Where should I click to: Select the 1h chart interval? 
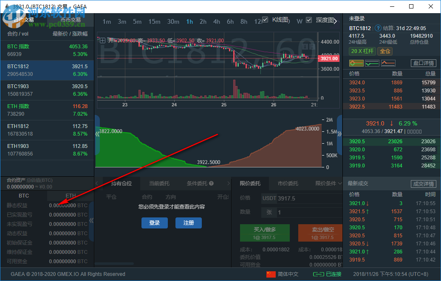coord(189,22)
